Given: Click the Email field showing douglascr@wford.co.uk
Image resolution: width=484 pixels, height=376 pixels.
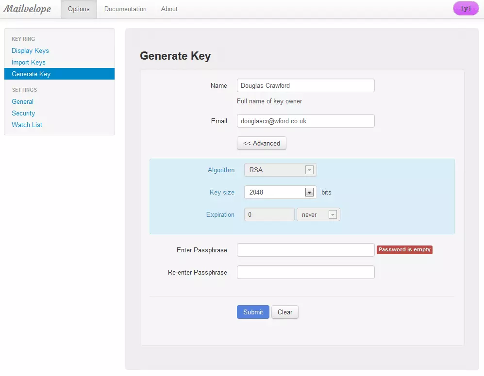Looking at the screenshot, I should [x=305, y=121].
